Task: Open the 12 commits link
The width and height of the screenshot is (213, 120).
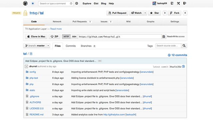Action: (177, 55)
